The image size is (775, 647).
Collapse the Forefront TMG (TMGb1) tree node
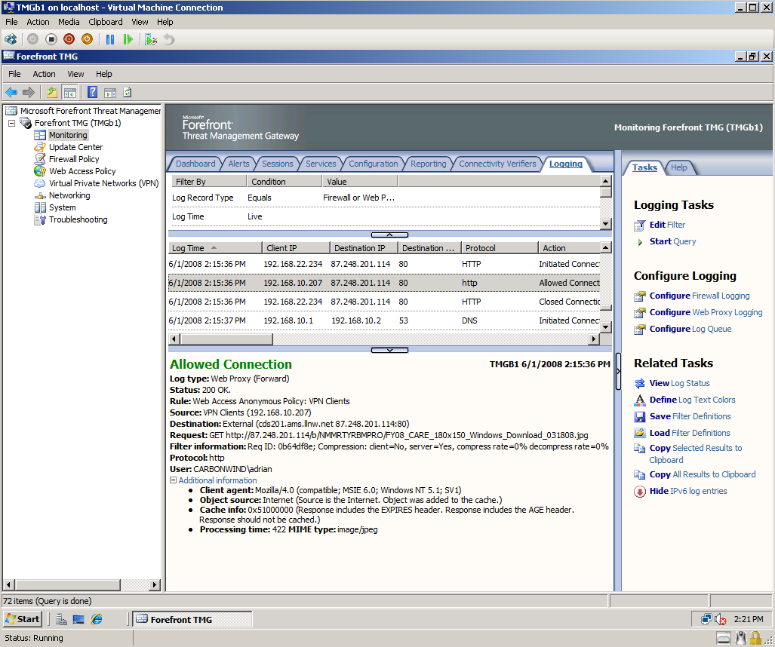tap(11, 123)
